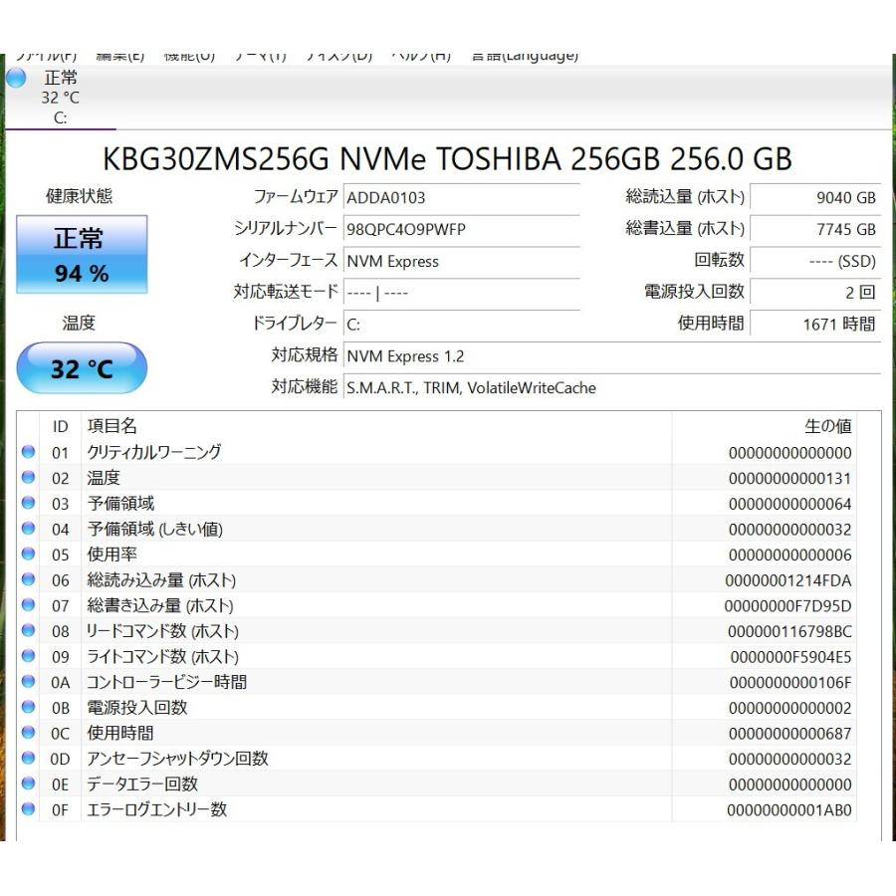Click status circle beside 予備領域 row 03
The height and width of the screenshot is (896, 896).
(28, 503)
